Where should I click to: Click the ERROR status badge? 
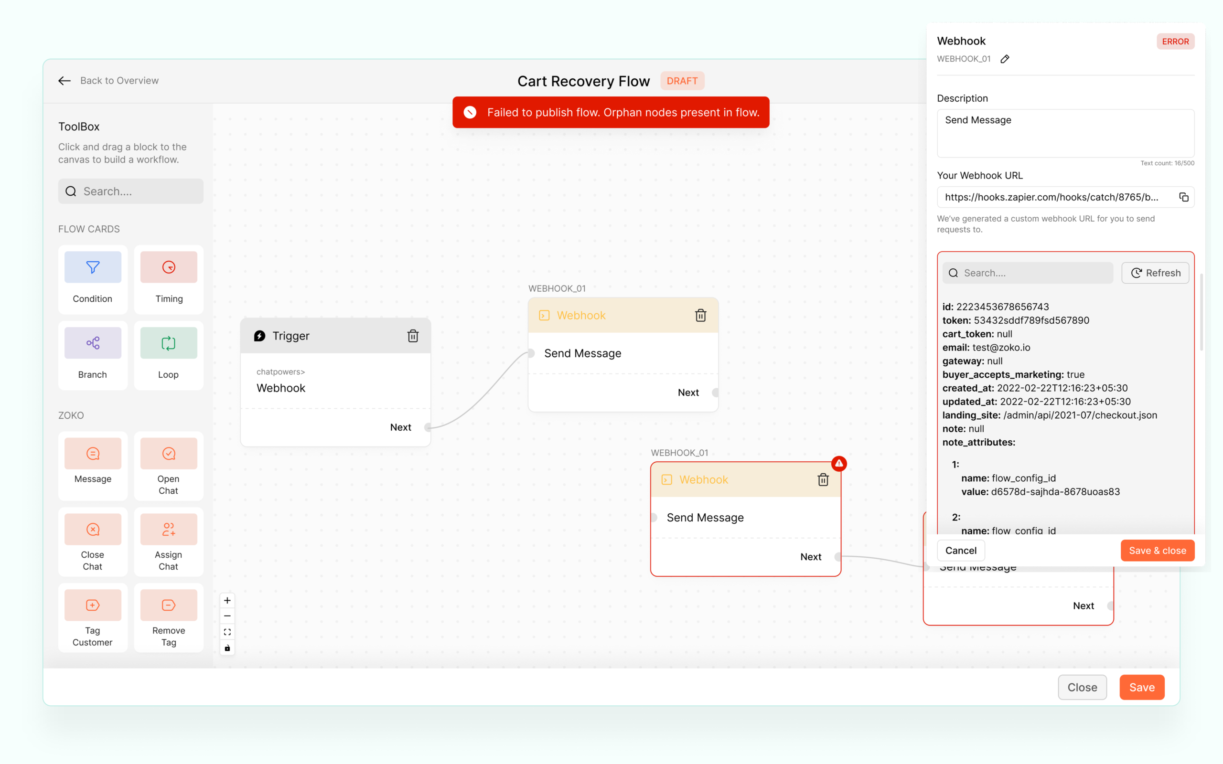click(1175, 42)
